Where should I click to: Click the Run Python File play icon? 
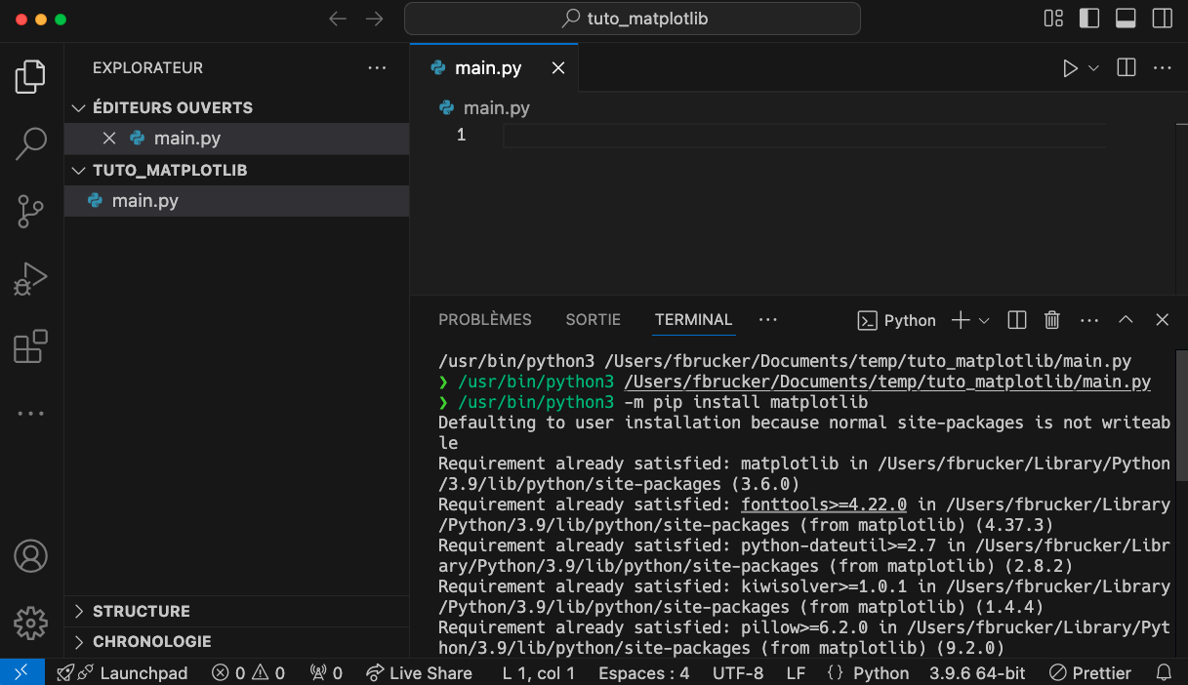(1070, 68)
